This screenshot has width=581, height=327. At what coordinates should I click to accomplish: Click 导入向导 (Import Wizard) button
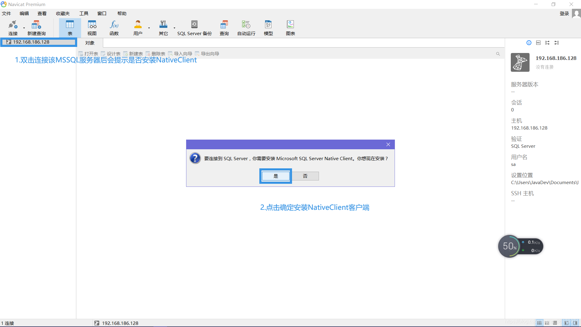click(x=180, y=54)
